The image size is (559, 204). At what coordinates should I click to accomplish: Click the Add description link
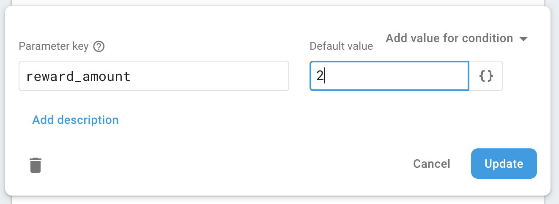click(75, 120)
